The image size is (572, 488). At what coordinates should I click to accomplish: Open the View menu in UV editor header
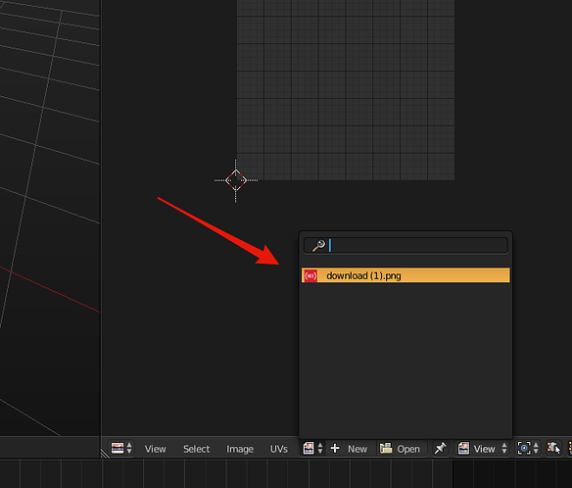155,449
